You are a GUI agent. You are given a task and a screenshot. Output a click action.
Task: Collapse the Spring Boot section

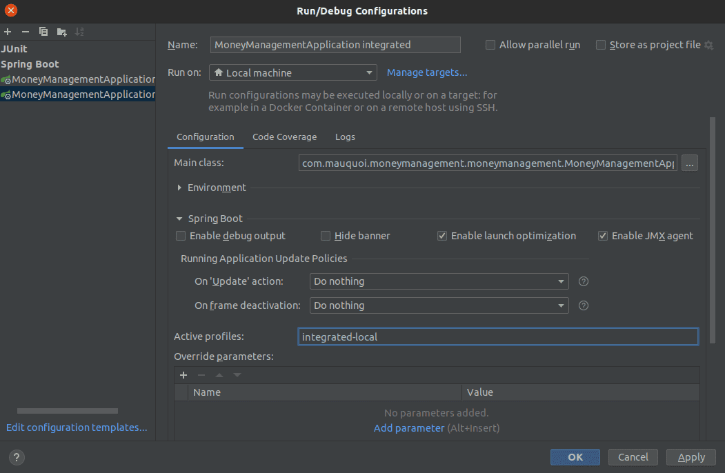[179, 219]
